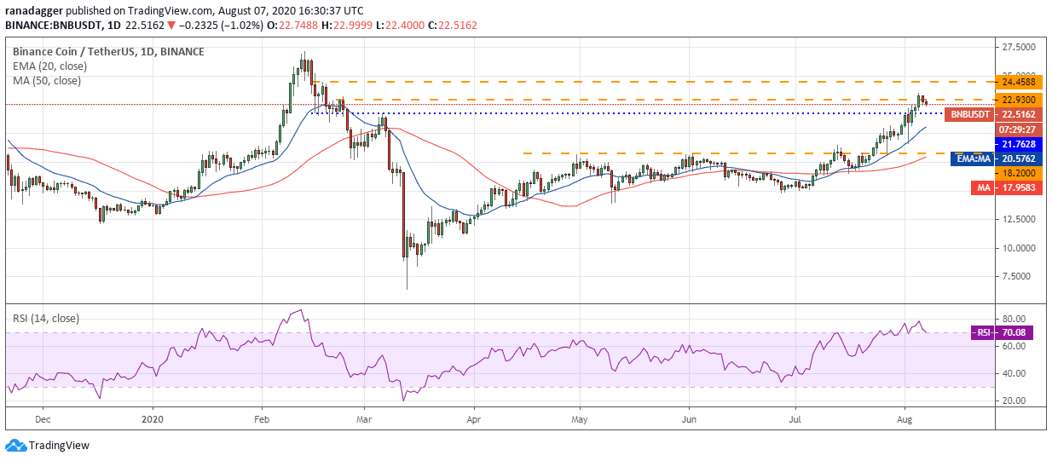Click the Dec label on time axis
The image size is (1052, 461).
[x=43, y=419]
